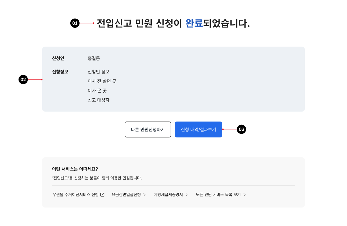Click the black 03 annotation badge
347x226 pixels.
click(241, 129)
